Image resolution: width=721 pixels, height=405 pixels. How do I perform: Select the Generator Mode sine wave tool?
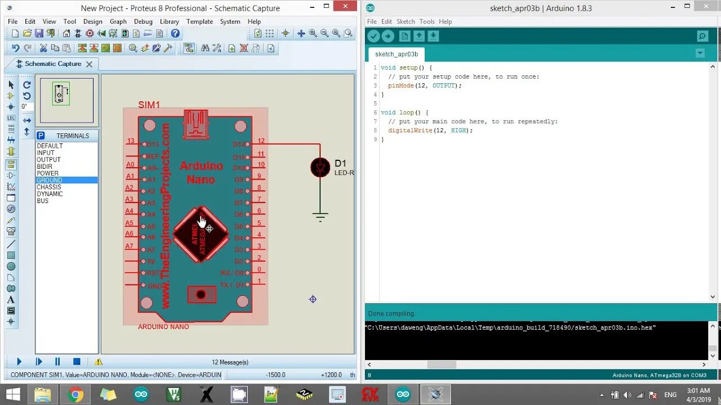point(11,209)
